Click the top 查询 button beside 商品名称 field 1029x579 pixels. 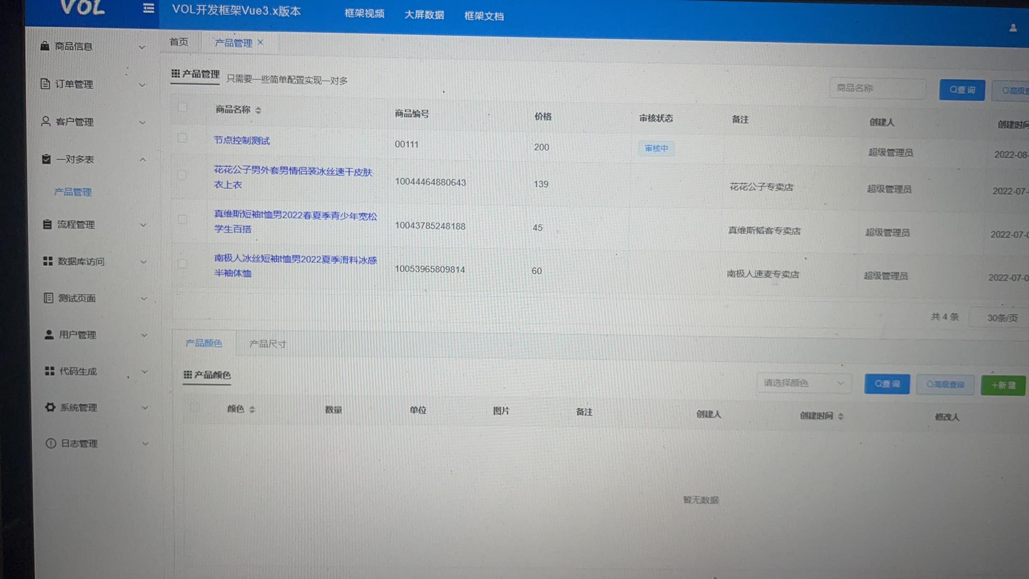[962, 90]
